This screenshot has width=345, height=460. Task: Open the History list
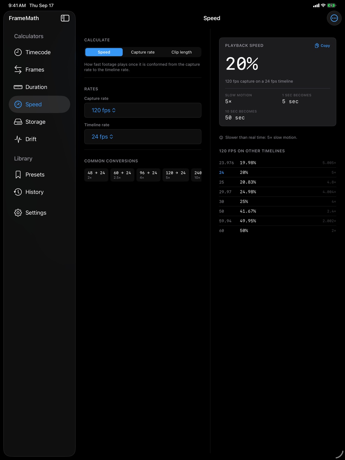(x=40, y=192)
